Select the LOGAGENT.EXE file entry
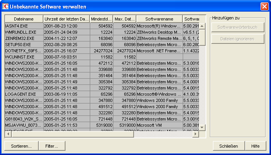 click(24, 94)
